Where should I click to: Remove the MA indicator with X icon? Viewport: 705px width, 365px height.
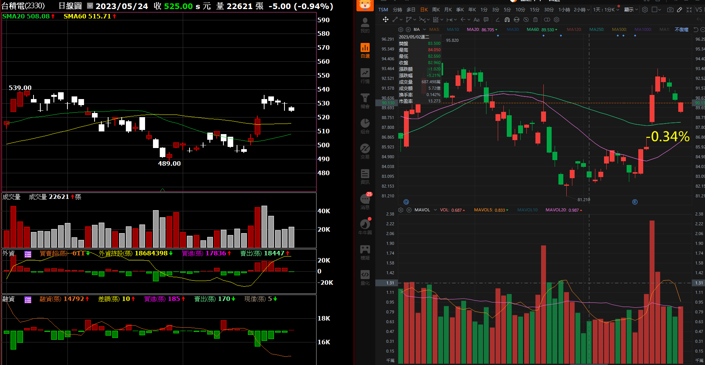[408, 29]
